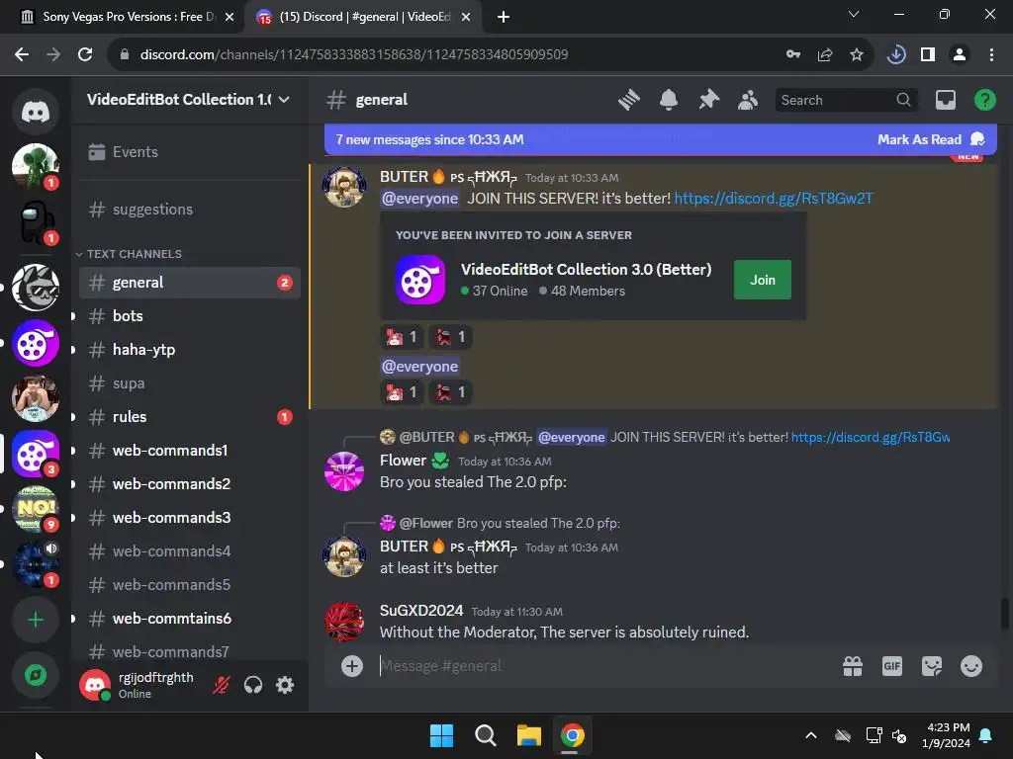The width and height of the screenshot is (1013, 759).
Task: Open Flower's pink avatar
Action: [344, 471]
